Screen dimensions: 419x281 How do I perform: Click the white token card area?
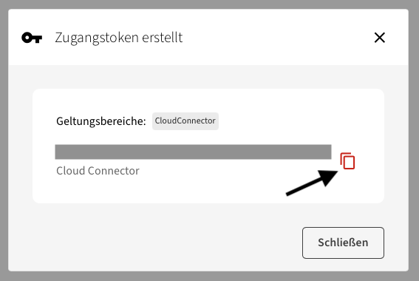pyautogui.click(x=208, y=146)
